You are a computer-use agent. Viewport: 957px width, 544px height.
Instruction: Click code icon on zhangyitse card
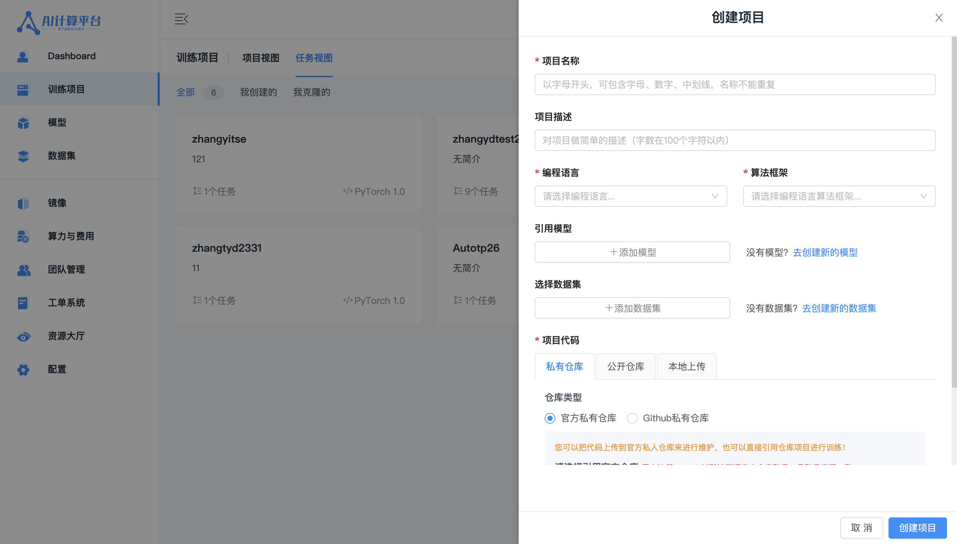pos(347,191)
